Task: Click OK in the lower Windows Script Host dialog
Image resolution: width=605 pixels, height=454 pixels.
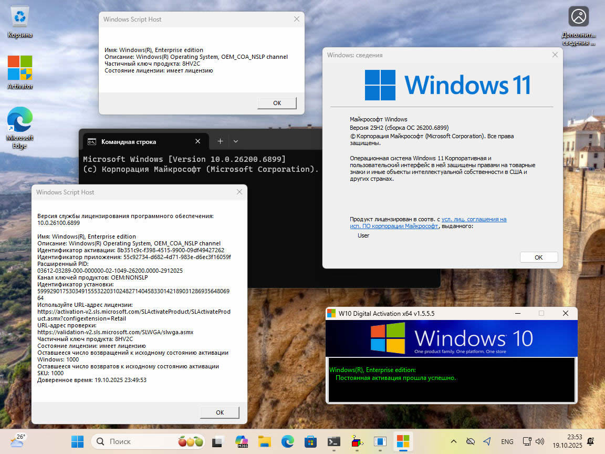Action: click(x=220, y=412)
